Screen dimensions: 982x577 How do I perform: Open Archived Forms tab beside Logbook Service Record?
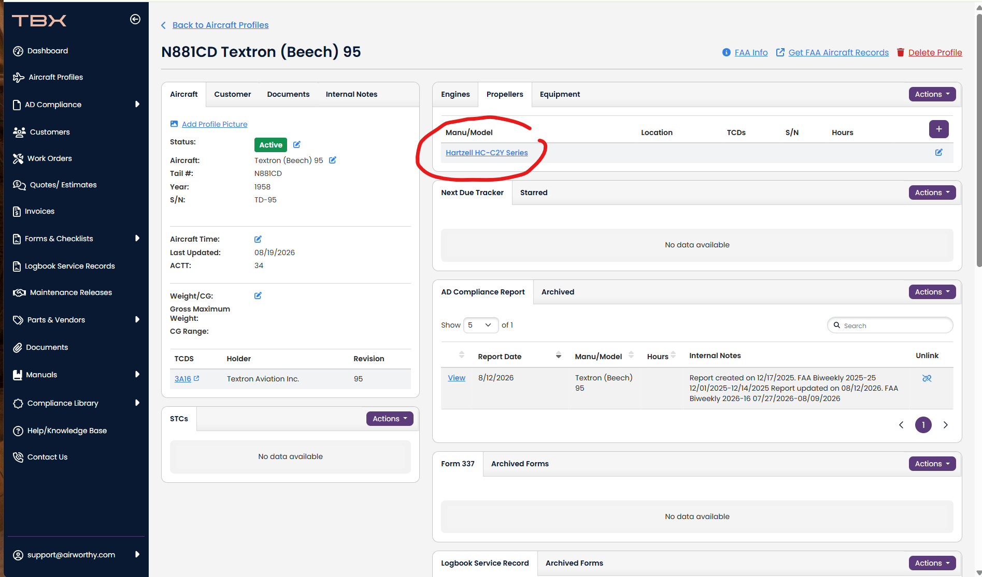[x=574, y=563]
